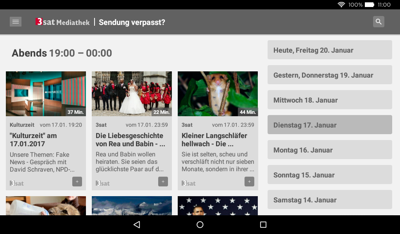400x234 pixels.
Task: Pick Samstag 14. Januar
Action: [330, 200]
